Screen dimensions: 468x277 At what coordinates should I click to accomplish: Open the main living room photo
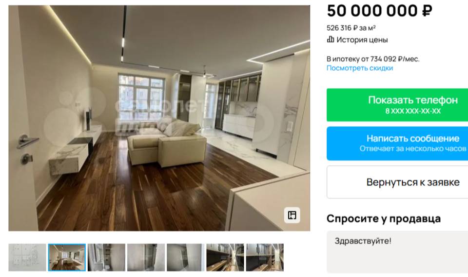coord(159,118)
